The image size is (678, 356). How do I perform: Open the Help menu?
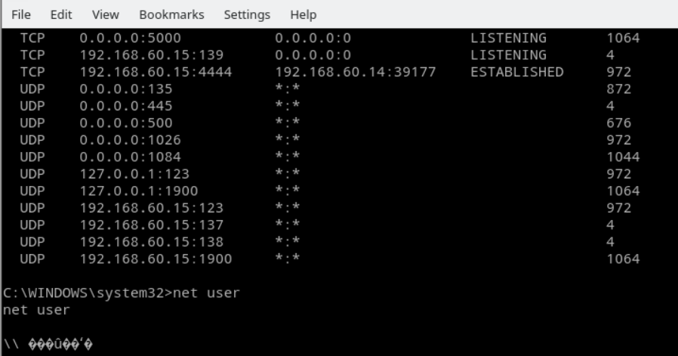coord(303,14)
